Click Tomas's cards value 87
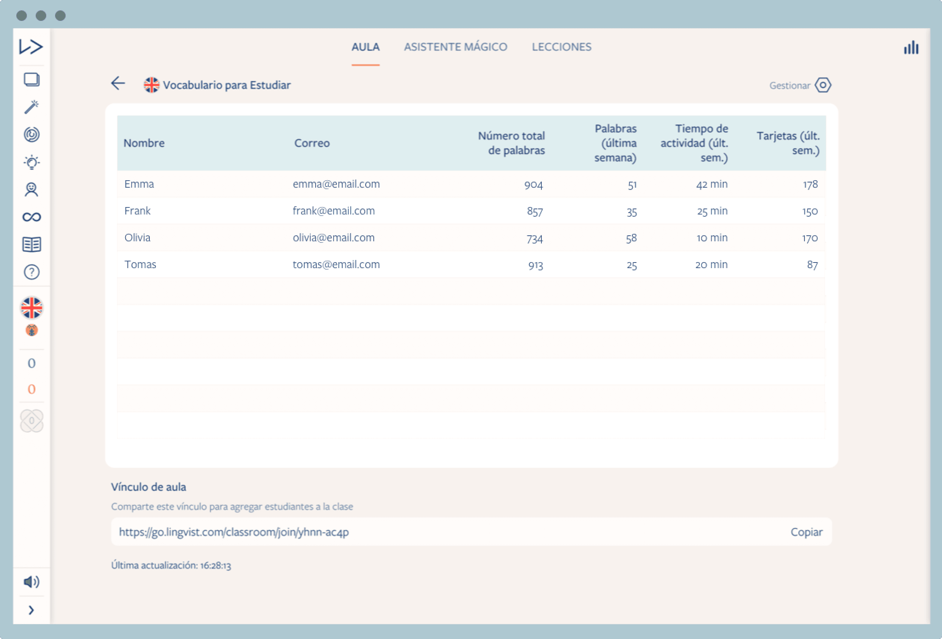This screenshot has height=639, width=942. click(x=812, y=265)
